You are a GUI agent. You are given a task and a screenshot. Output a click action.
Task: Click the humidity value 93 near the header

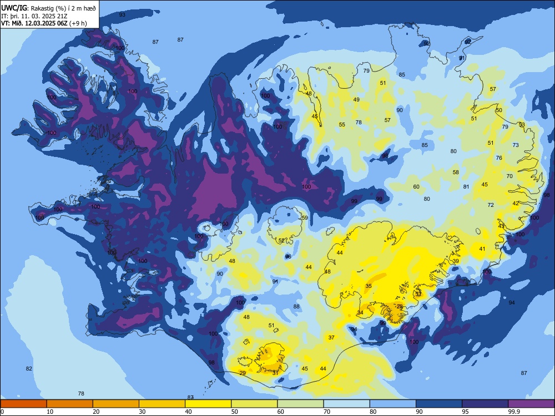(122, 15)
